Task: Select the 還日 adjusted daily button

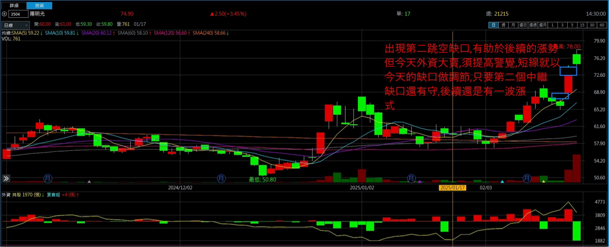Action: pos(522,25)
